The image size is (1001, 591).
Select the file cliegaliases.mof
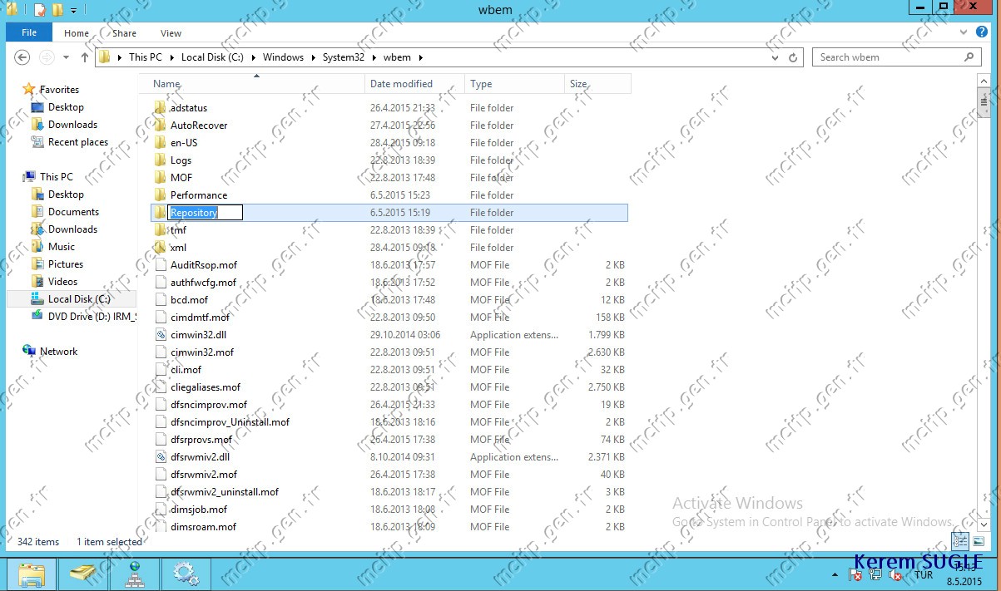click(206, 387)
